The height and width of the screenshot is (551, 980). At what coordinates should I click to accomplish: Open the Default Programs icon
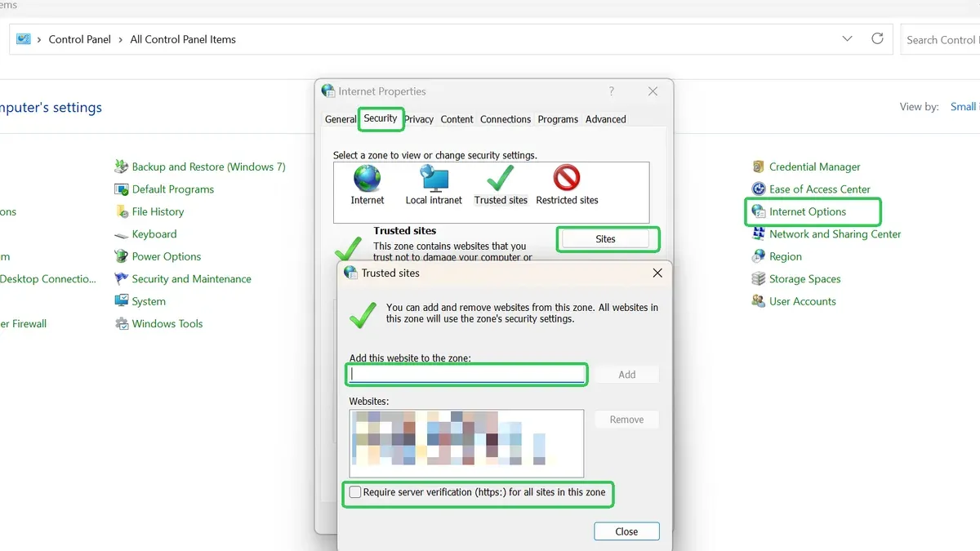pos(122,189)
